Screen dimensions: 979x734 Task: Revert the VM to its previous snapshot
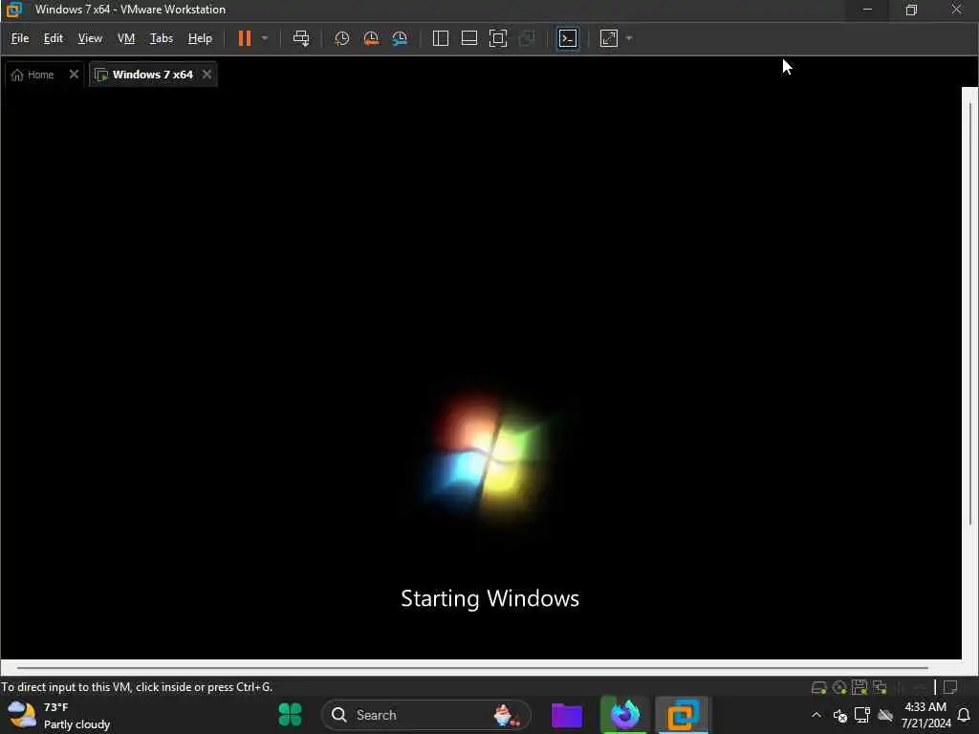(371, 38)
